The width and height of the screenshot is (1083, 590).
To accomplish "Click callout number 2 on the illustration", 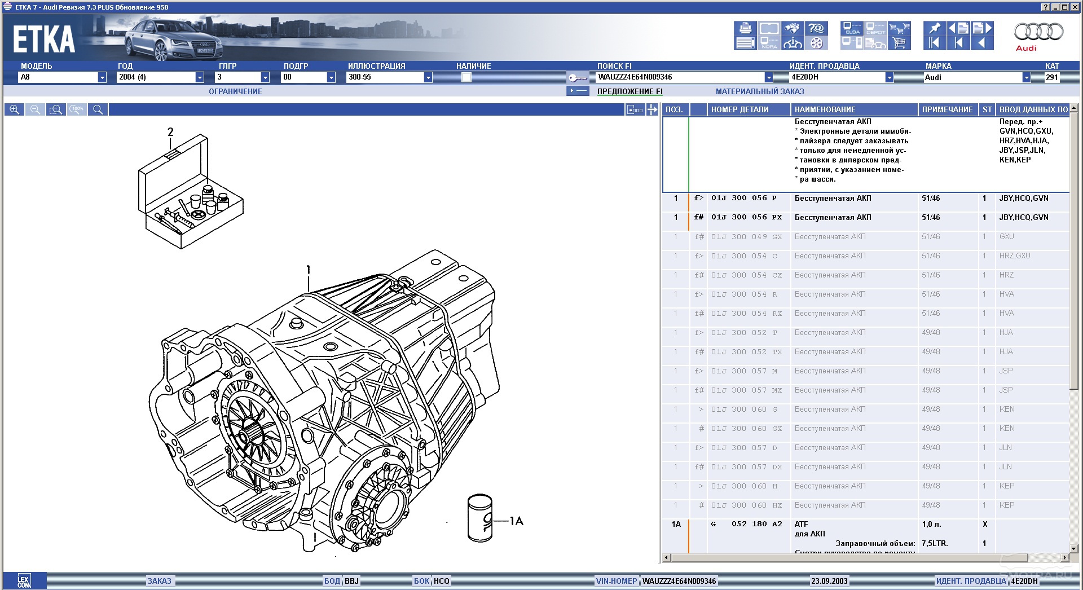I will coord(170,132).
